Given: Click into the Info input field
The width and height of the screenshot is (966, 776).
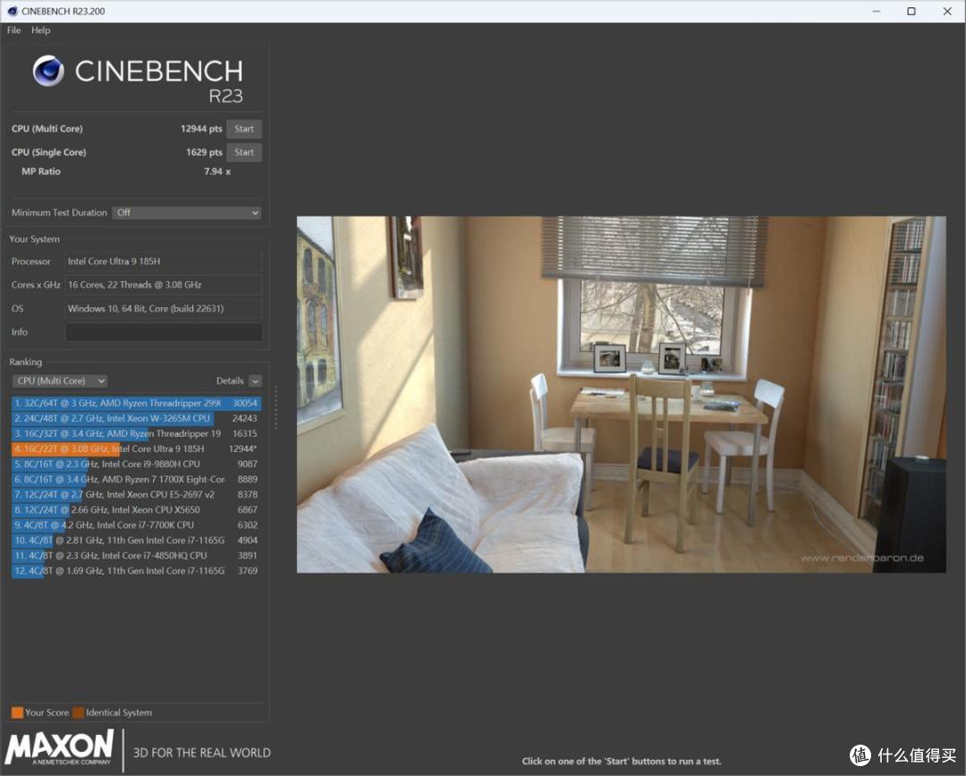Looking at the screenshot, I should [164, 331].
